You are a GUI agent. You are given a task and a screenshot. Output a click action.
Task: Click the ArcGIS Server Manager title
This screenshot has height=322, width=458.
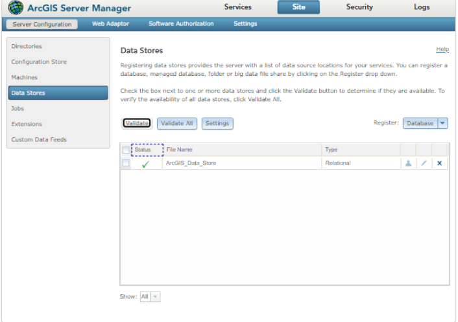[x=79, y=8]
